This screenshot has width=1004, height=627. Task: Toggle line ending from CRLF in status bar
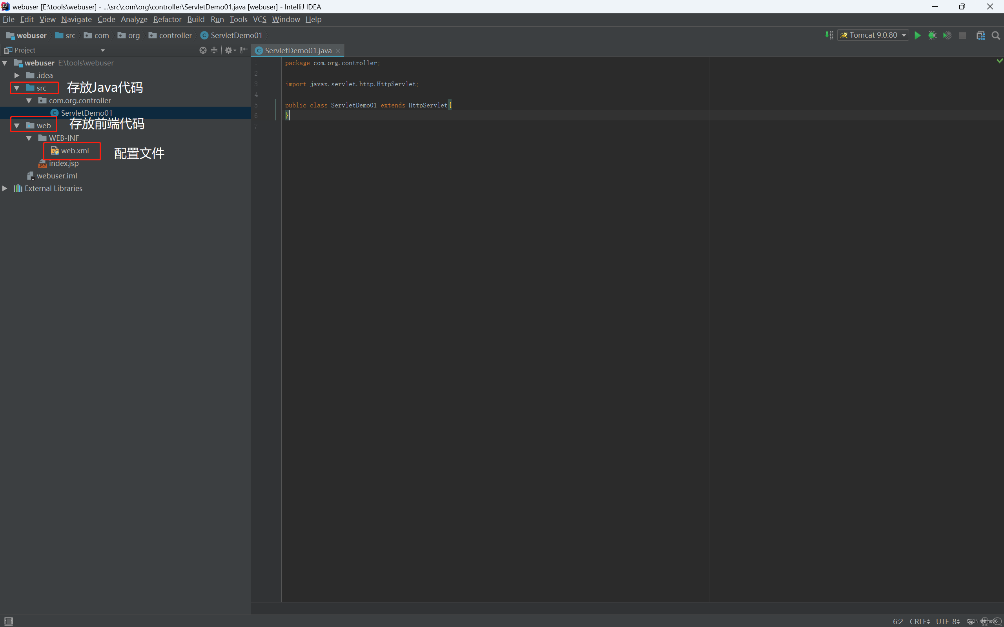click(x=919, y=621)
